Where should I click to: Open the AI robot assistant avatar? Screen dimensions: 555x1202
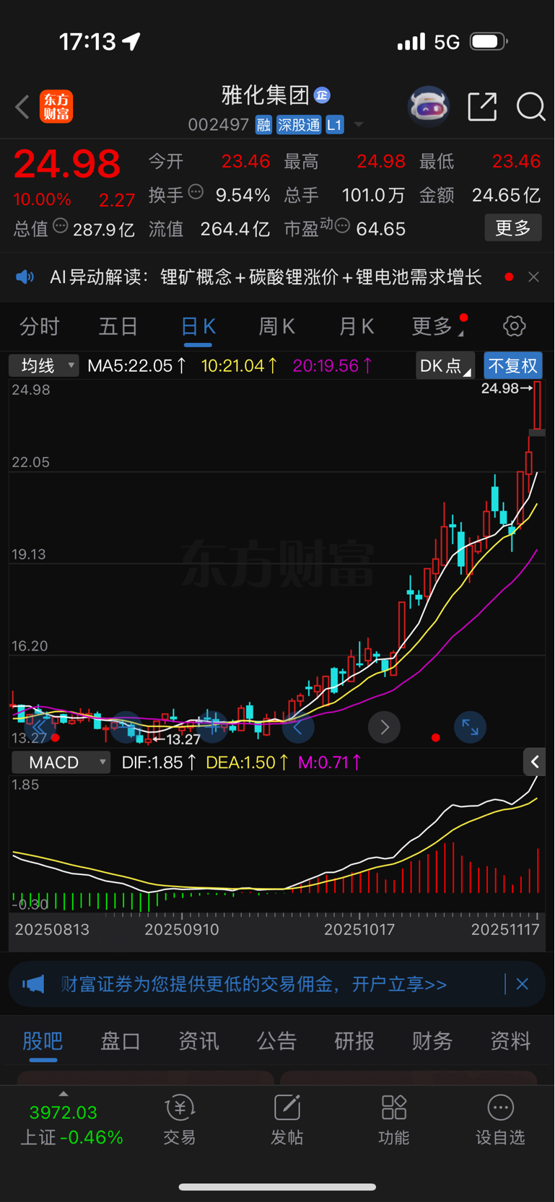(429, 107)
